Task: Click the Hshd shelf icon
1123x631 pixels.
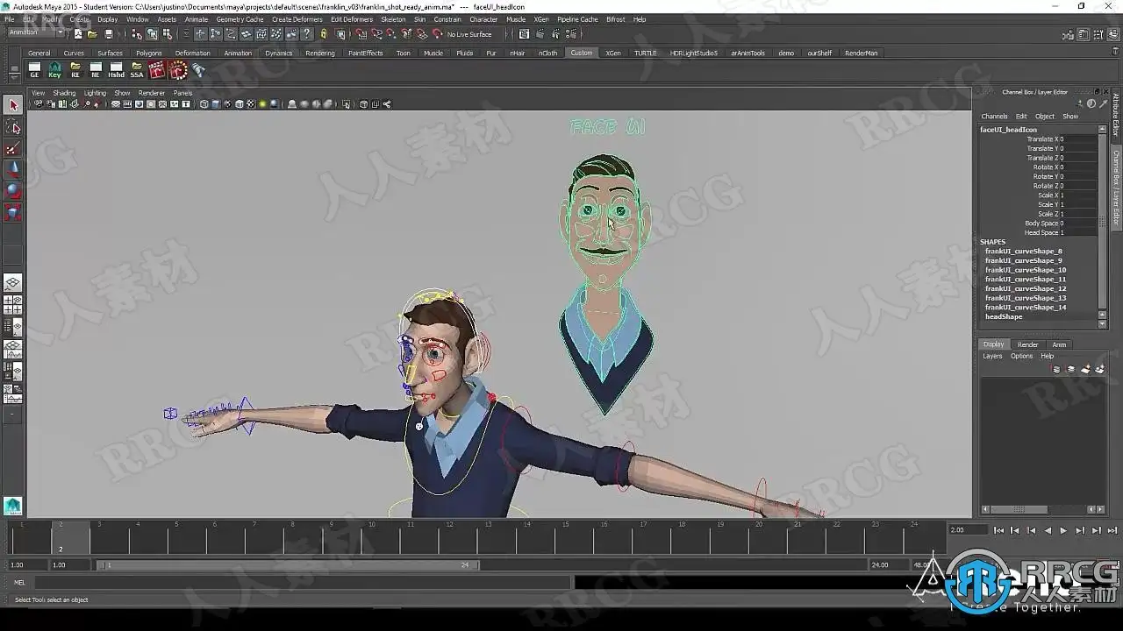Action: coord(116,70)
